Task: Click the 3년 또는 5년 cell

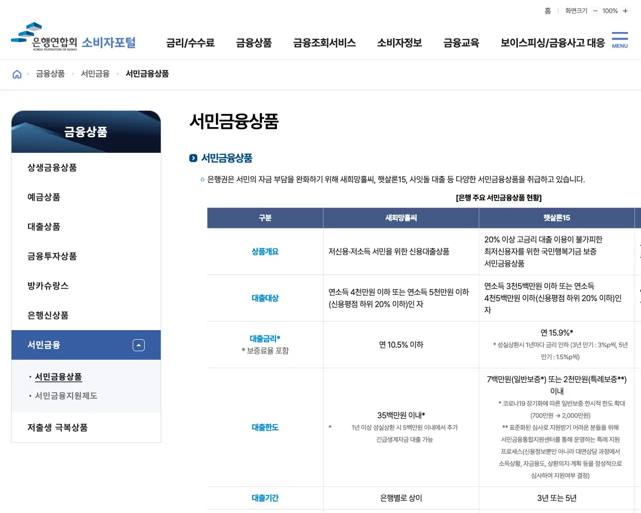Action: point(557,498)
